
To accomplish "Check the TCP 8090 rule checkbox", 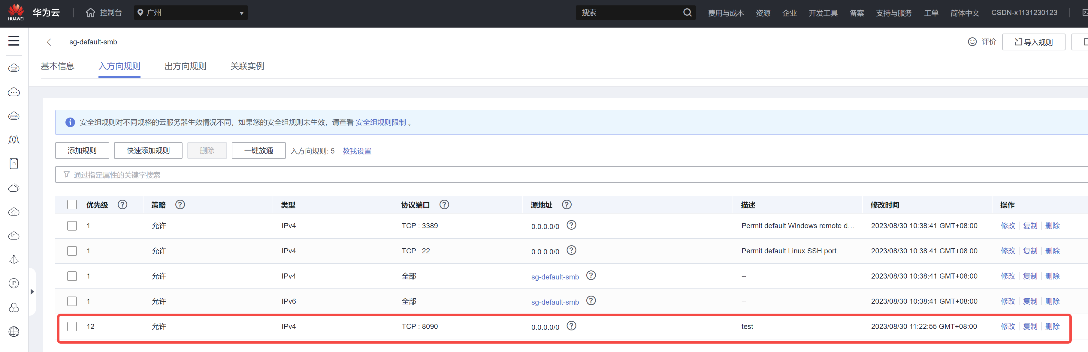I will pos(72,327).
